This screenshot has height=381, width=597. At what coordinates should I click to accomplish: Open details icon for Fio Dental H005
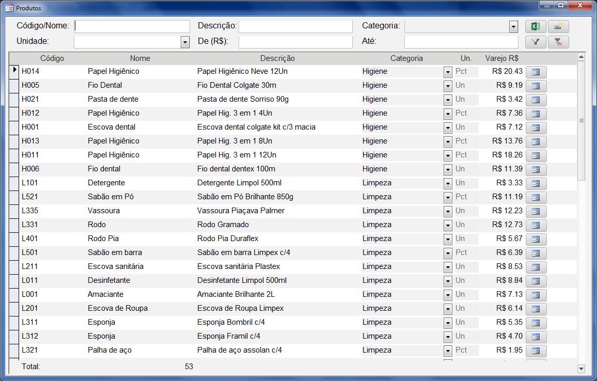point(536,86)
